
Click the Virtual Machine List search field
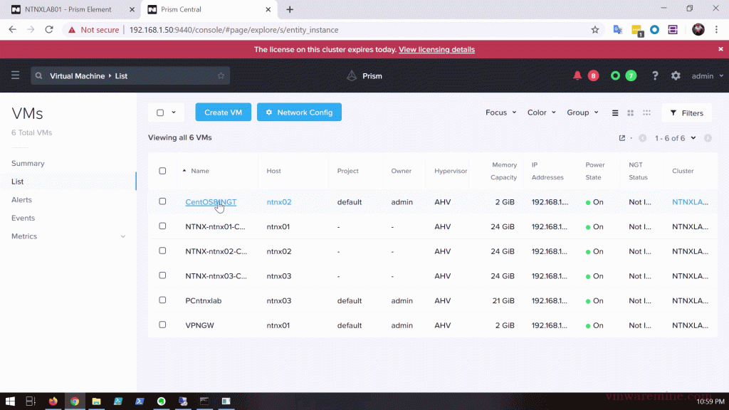click(x=130, y=75)
